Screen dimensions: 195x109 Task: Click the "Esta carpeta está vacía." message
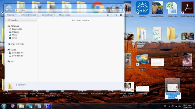81,20
